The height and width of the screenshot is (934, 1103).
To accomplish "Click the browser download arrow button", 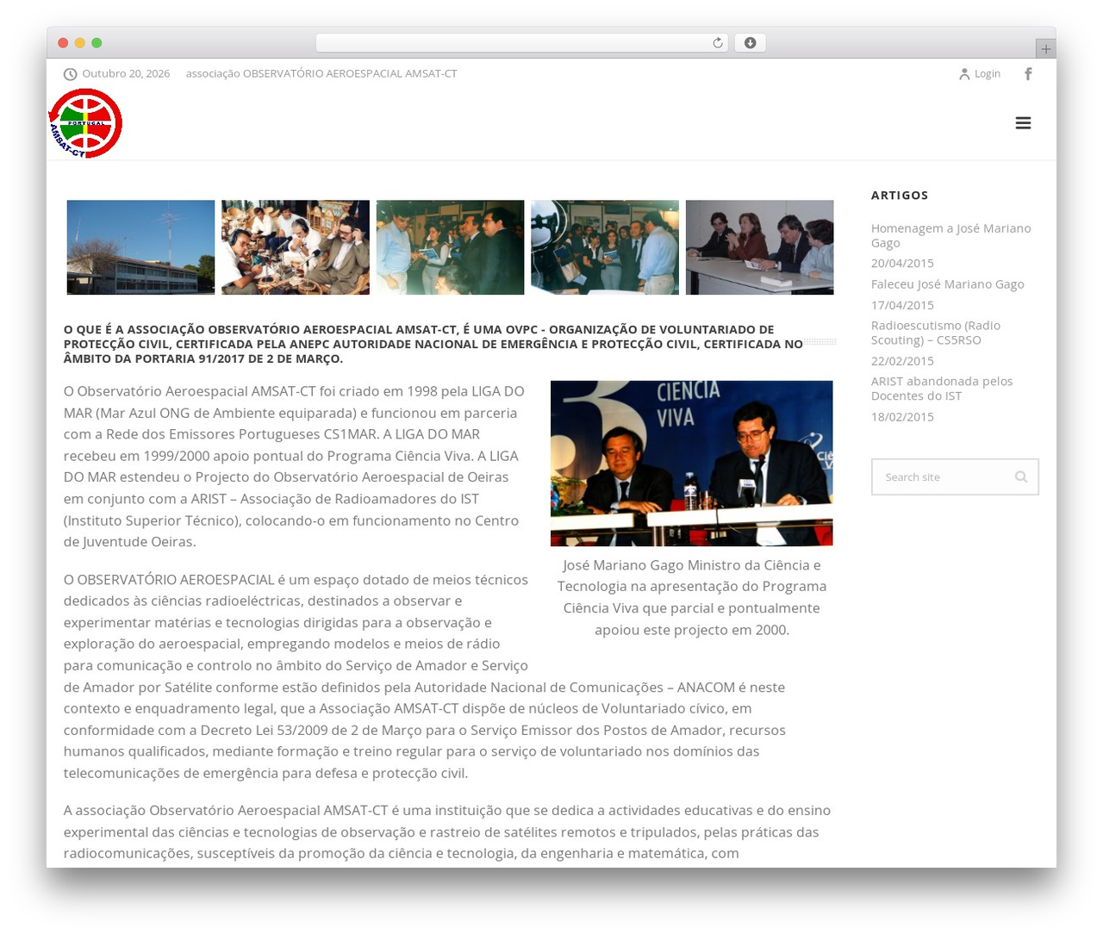I will coord(750,43).
